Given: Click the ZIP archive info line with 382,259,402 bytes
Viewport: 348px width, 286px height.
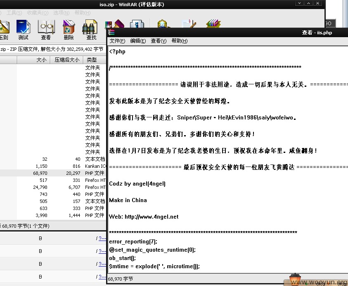Looking at the screenshot, I should (x=52, y=49).
